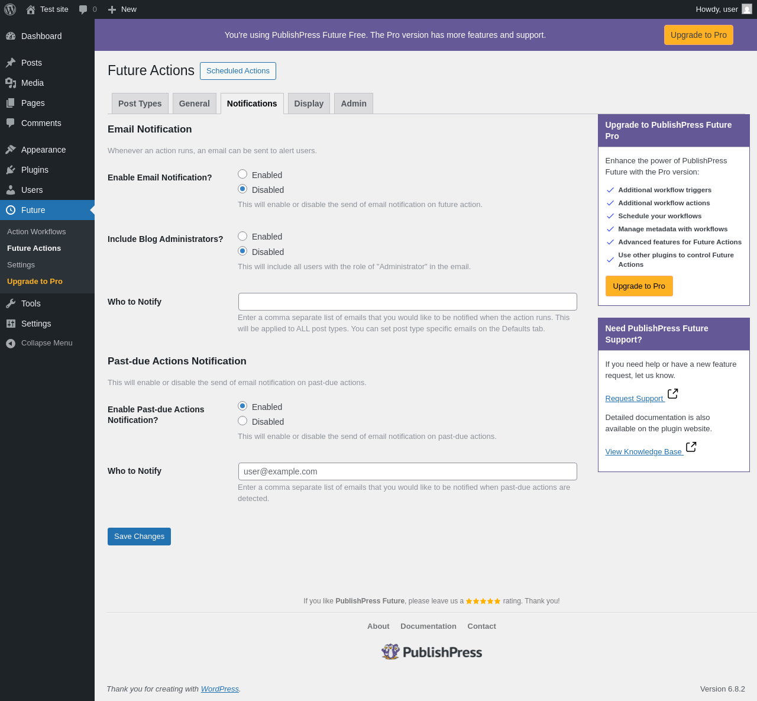Click the Past-due Who to Notify email field
The image size is (757, 701).
pyautogui.click(x=407, y=471)
